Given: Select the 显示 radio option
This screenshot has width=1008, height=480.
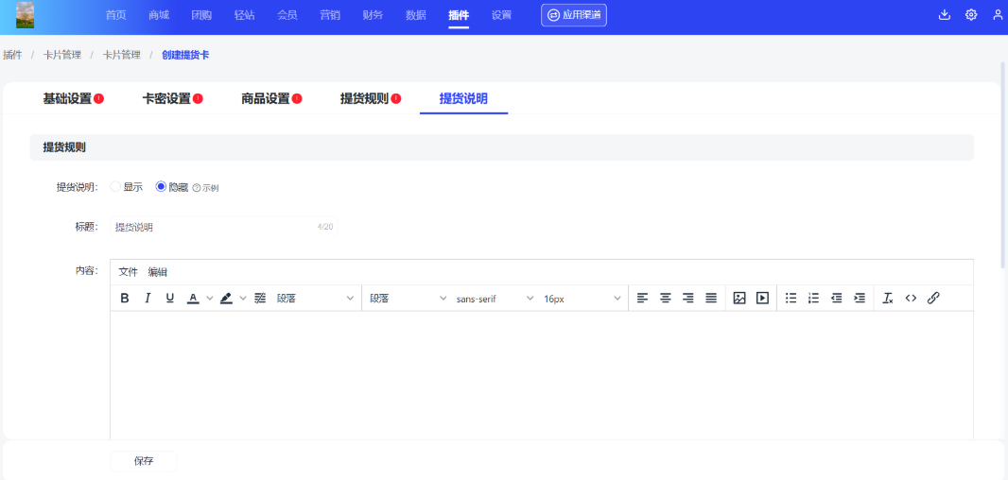Looking at the screenshot, I should click(x=116, y=187).
